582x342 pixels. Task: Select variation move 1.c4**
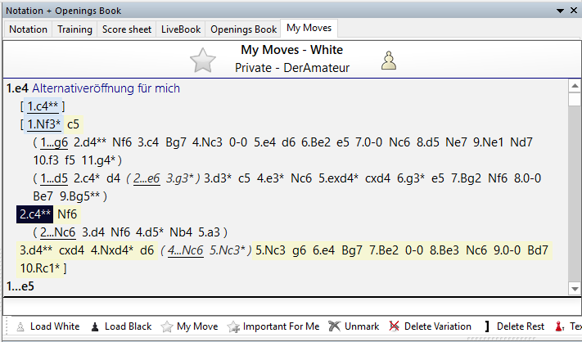pyautogui.click(x=43, y=106)
